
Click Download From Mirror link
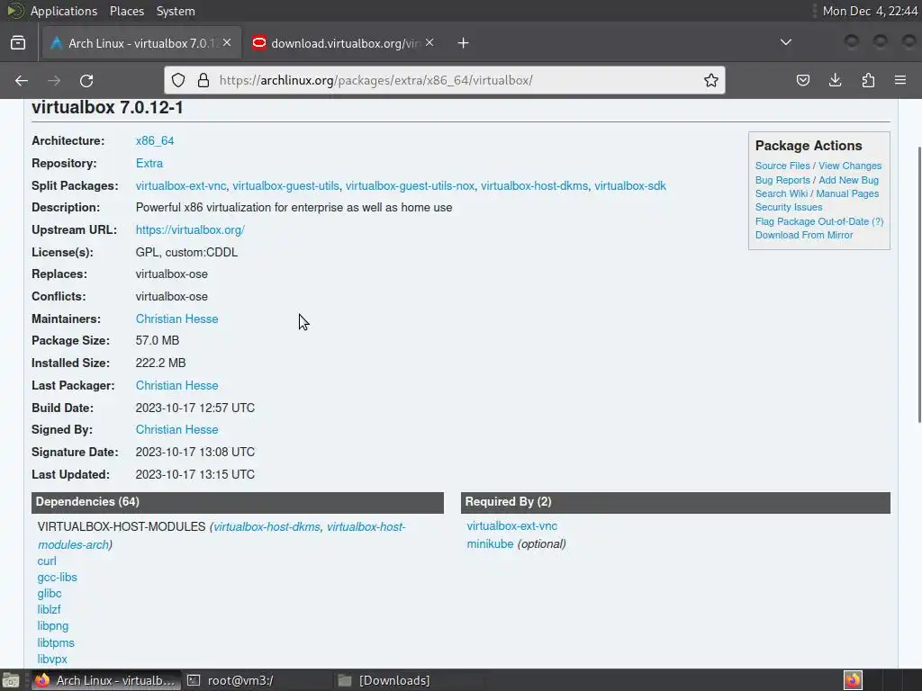click(x=804, y=235)
